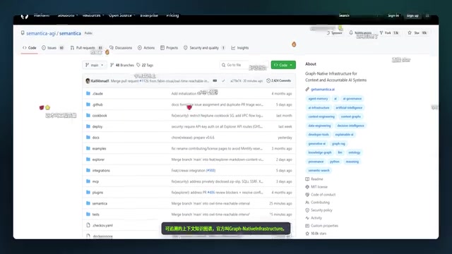Switch to the Code tab
The image size is (452, 254).
pos(30,48)
